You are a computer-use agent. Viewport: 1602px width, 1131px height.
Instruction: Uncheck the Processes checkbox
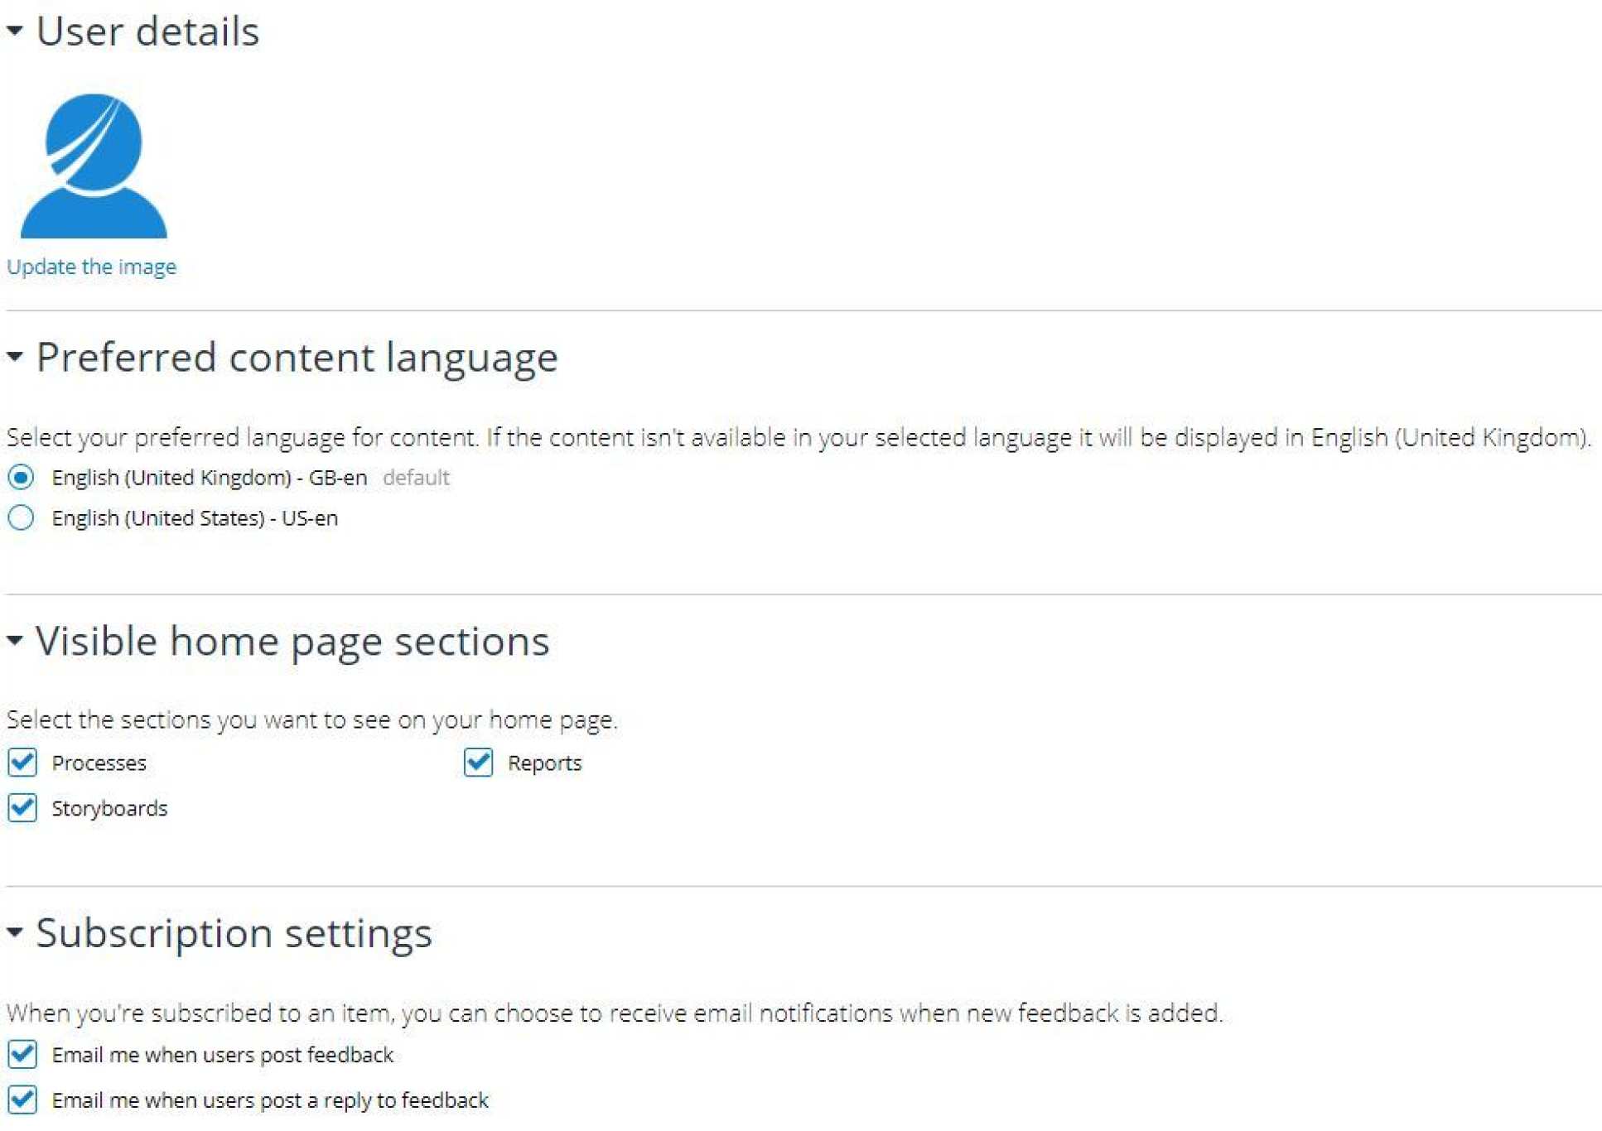22,762
